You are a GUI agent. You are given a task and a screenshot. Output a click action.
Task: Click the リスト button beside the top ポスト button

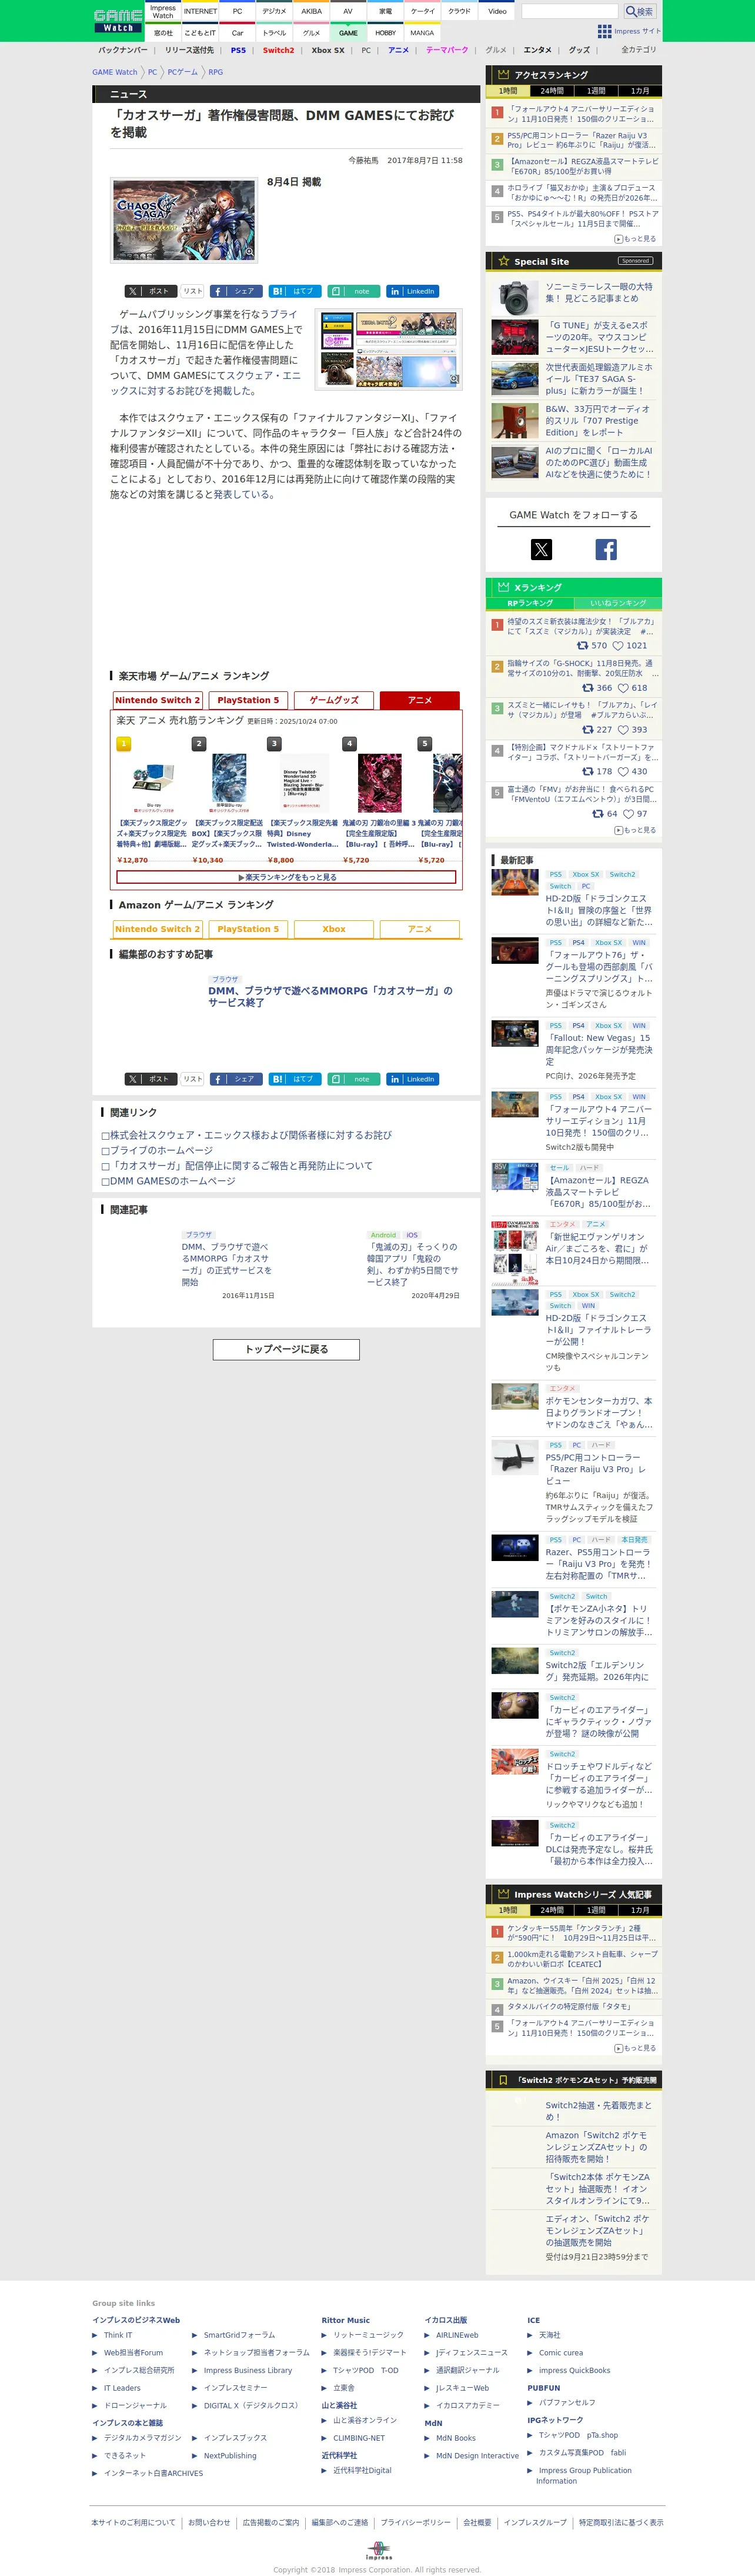tap(193, 291)
